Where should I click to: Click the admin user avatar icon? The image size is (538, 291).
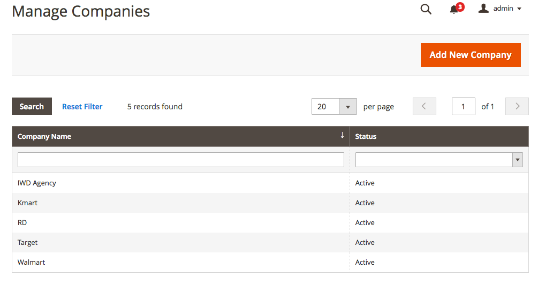483,8
